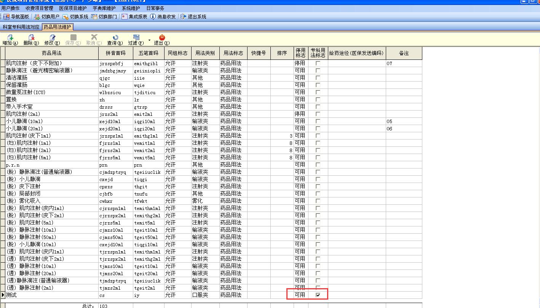The height and width of the screenshot is (308, 540).
Task: Click the 切换部门 switch department icon
Action: pyautogui.click(x=94, y=17)
